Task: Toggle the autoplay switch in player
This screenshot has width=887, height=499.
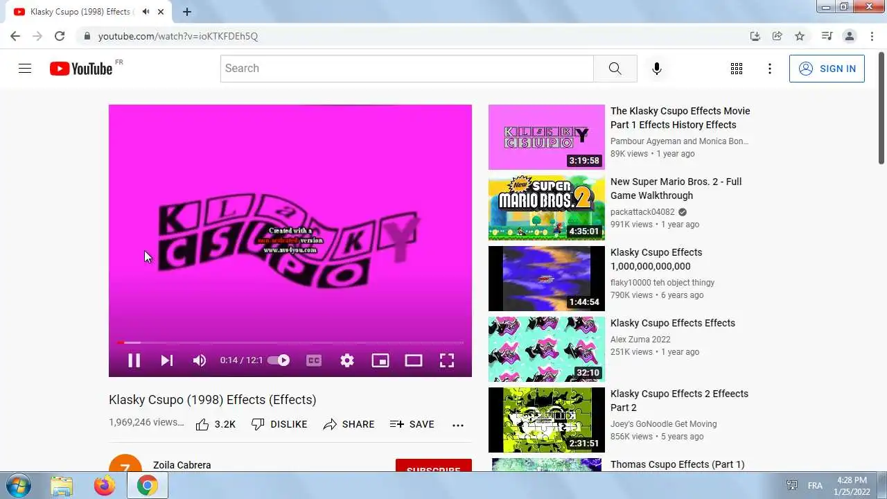Action: click(279, 360)
